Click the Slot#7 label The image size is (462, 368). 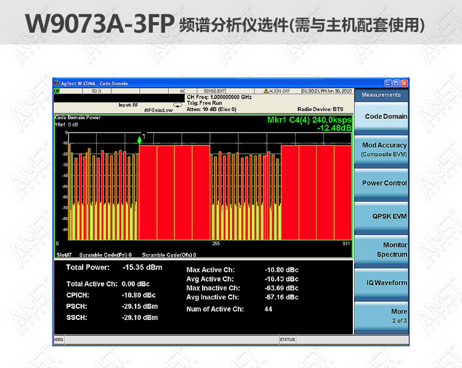click(x=64, y=255)
